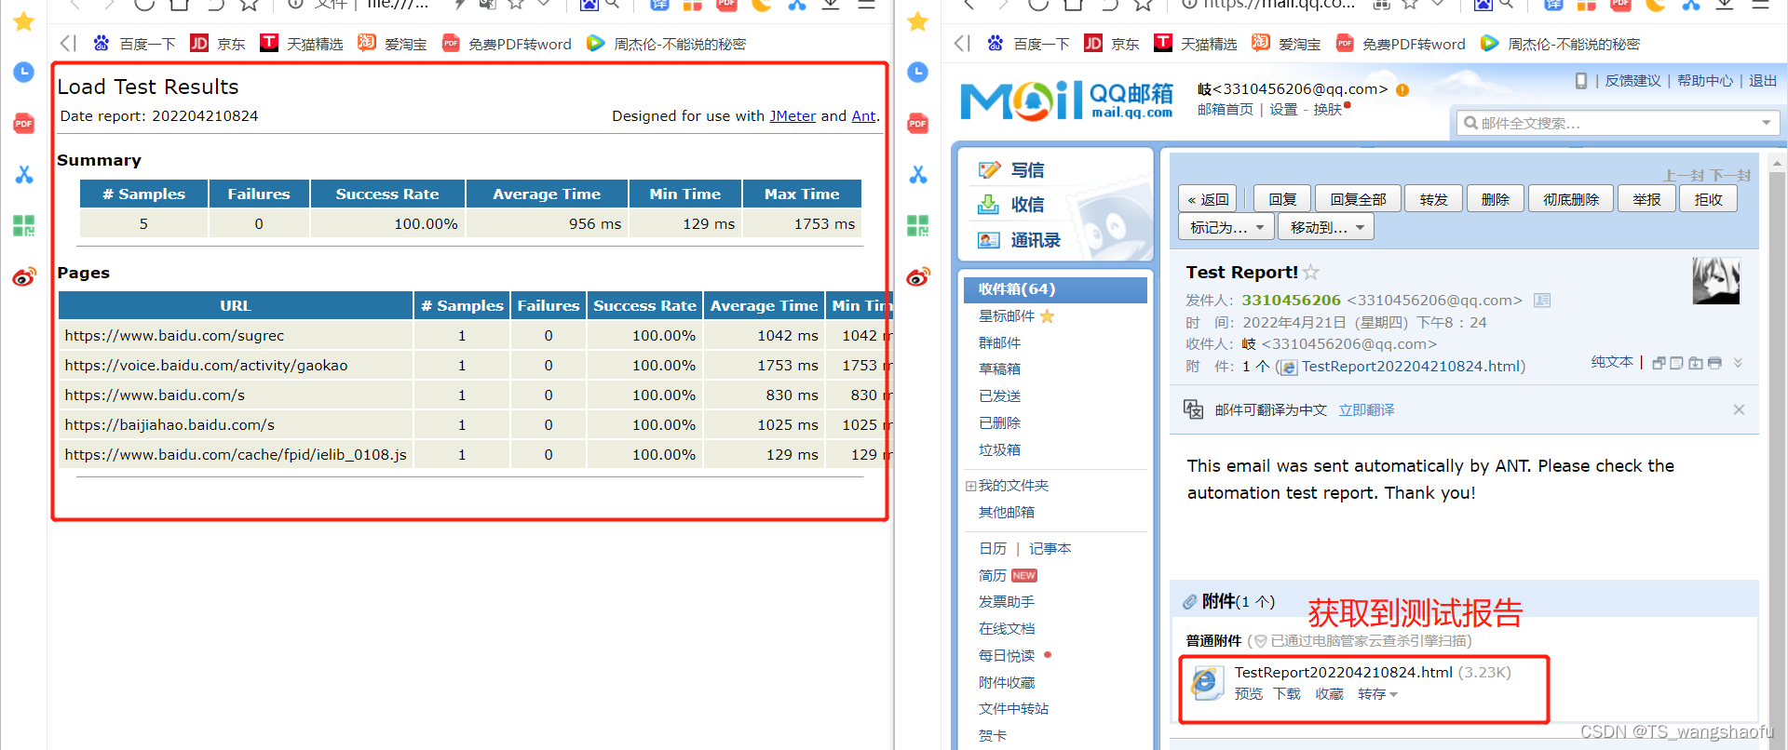Screen dimensions: 1788x750
Task: Click the 回复 button
Action: click(1282, 199)
